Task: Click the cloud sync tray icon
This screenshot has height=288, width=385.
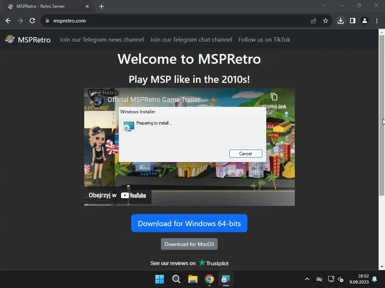Action: [x=319, y=279]
